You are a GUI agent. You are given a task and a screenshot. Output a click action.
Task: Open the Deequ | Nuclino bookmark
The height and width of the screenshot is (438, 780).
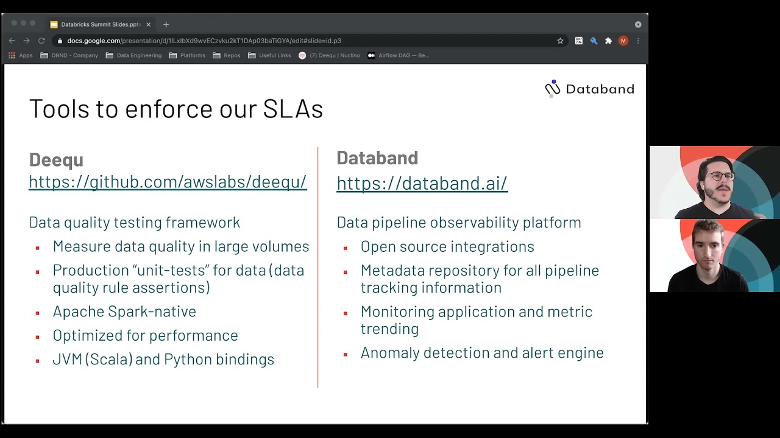[x=329, y=55]
